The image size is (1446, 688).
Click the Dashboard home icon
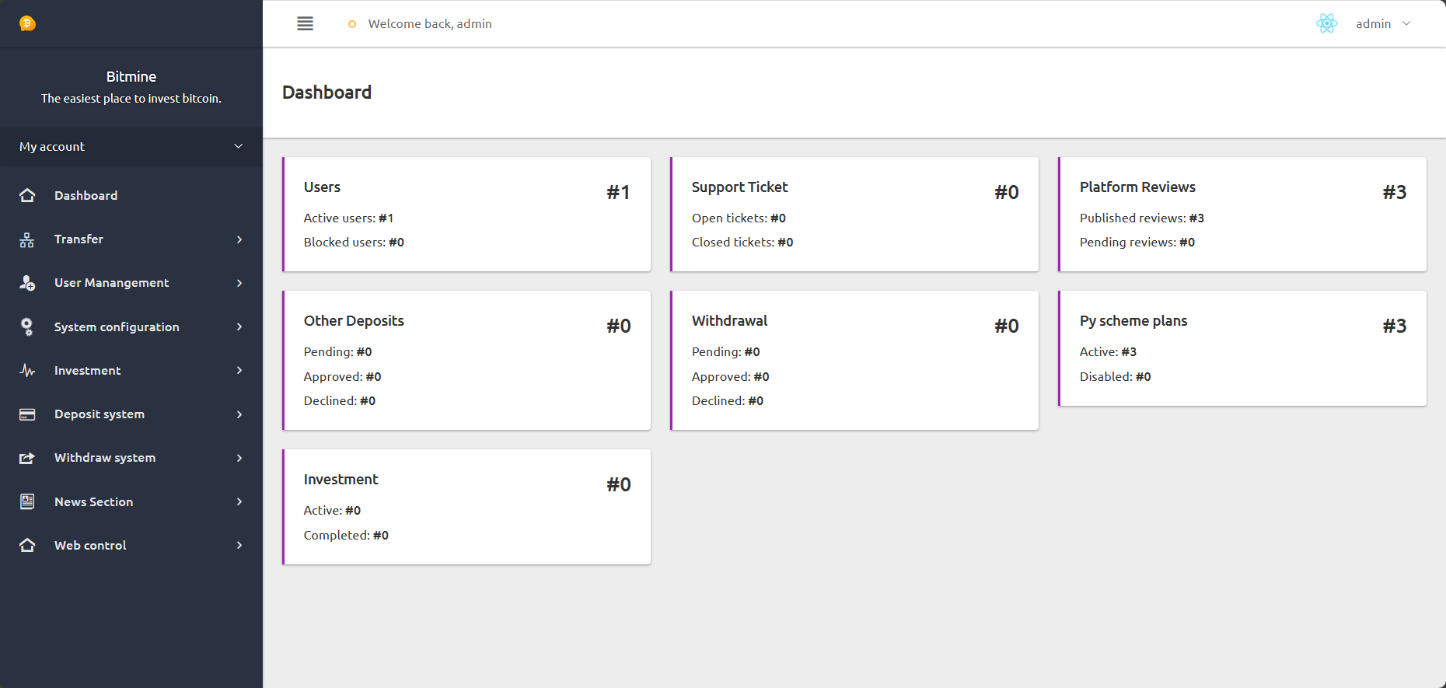click(27, 195)
